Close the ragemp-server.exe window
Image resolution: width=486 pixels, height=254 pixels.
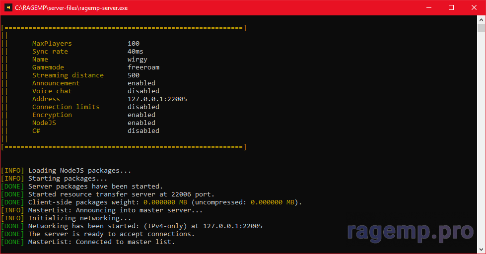[474, 7]
